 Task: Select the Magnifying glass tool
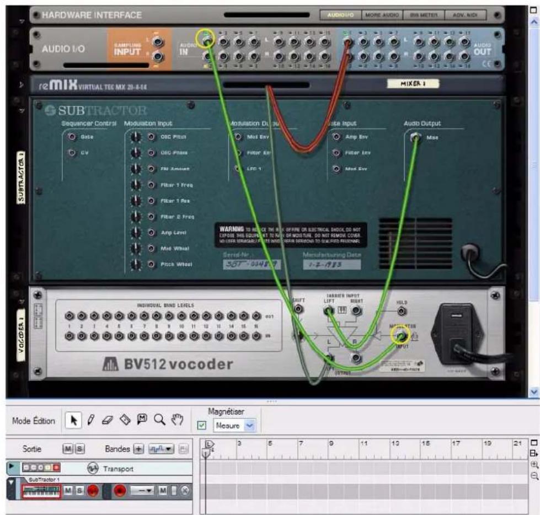pos(159,420)
